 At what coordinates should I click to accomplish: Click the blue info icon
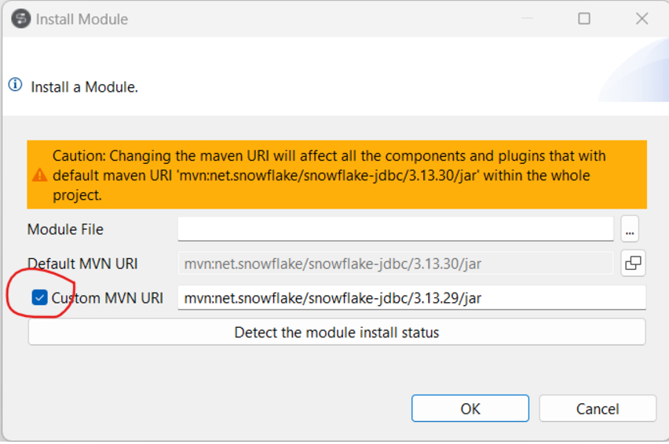tap(16, 86)
